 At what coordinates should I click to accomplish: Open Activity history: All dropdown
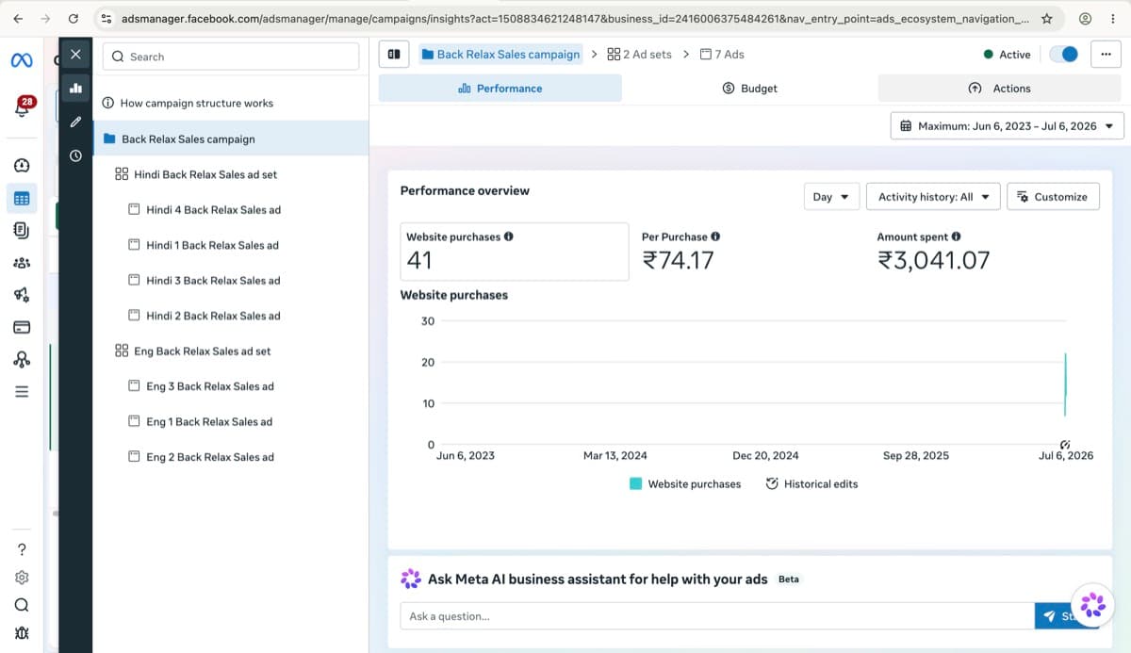[x=933, y=197]
